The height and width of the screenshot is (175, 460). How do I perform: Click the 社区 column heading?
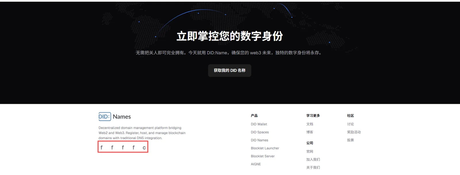pos(350,116)
